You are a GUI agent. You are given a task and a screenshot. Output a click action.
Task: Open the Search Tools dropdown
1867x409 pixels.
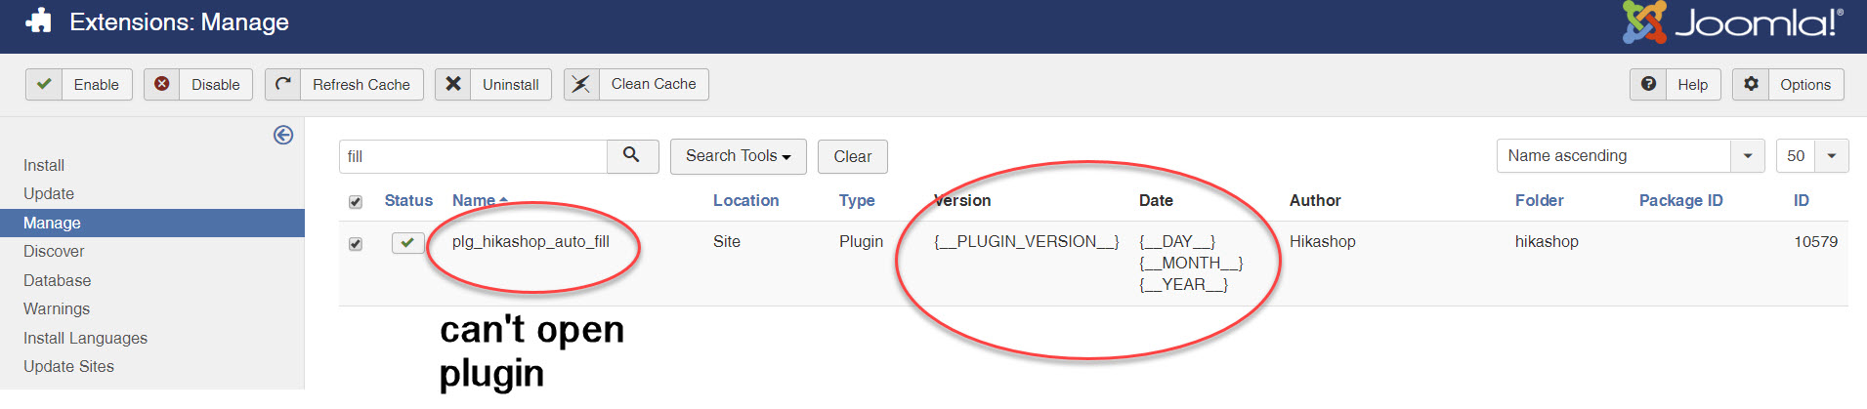tap(738, 156)
